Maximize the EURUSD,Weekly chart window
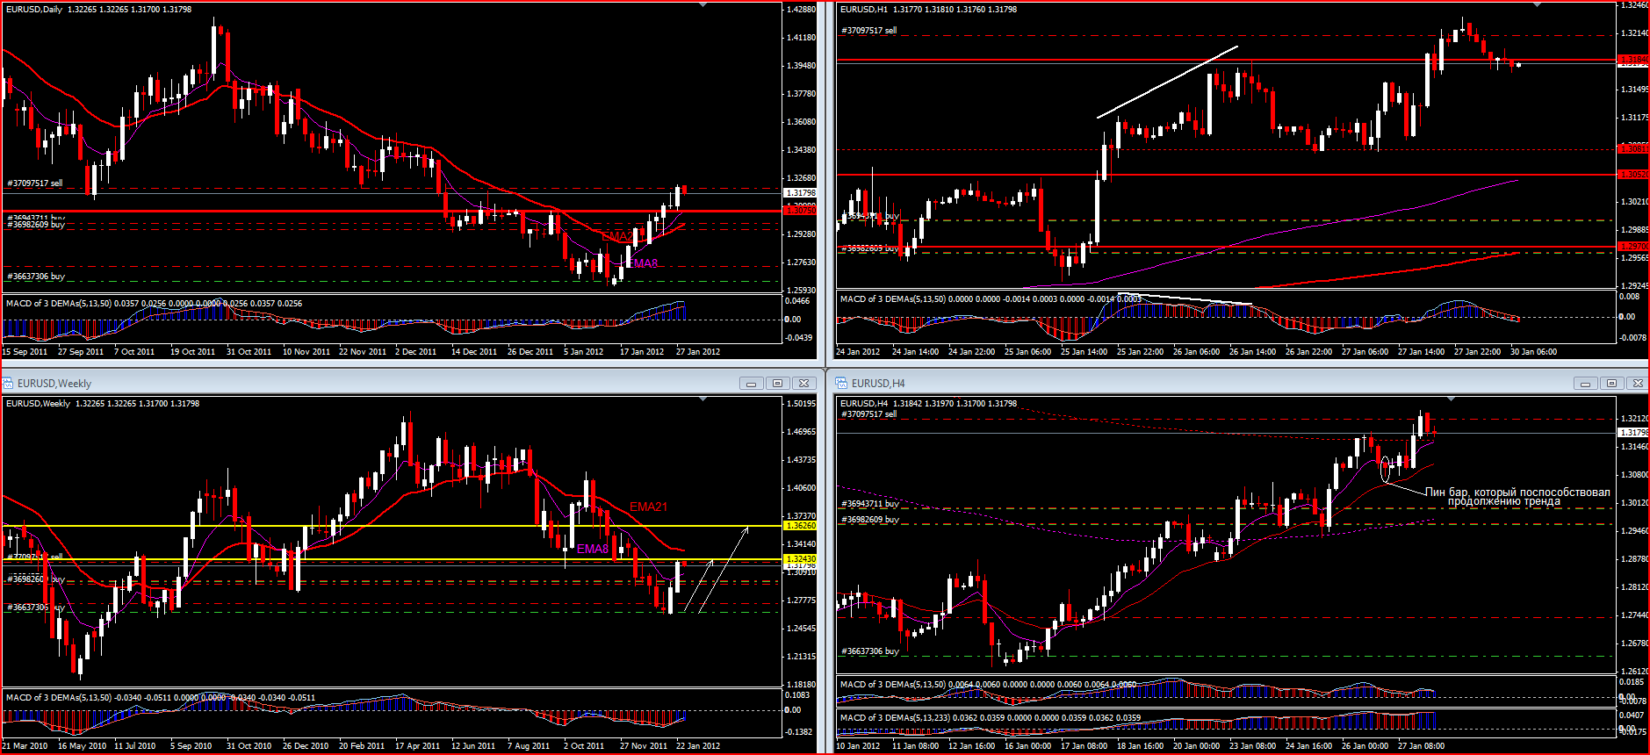1650x755 pixels. click(x=777, y=384)
